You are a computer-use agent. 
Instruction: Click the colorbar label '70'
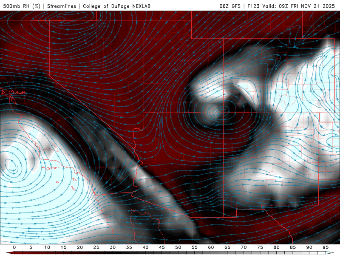click(x=244, y=247)
